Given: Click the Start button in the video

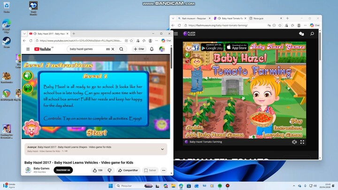Looking at the screenshot, I should [x=97, y=132].
